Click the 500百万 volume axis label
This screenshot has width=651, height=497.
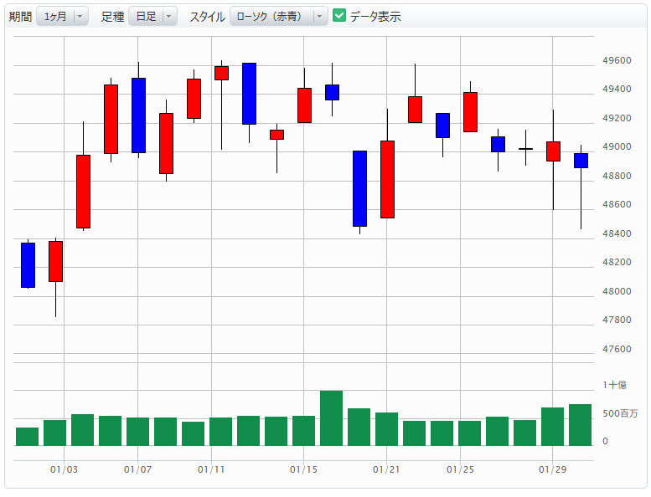[620, 414]
